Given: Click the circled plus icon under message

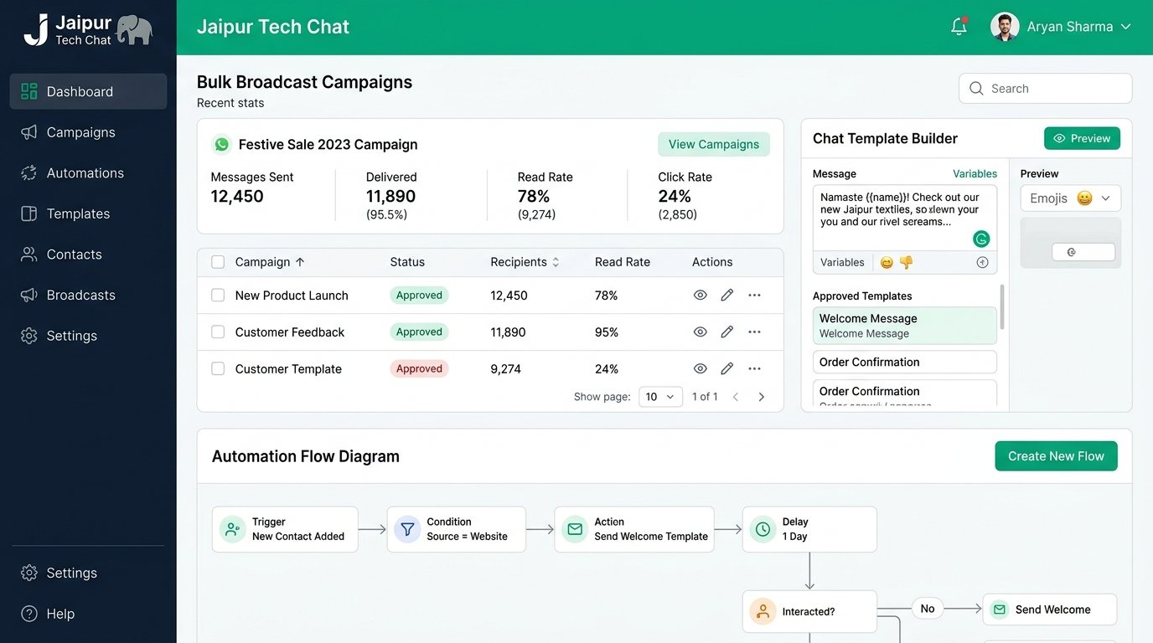Looking at the screenshot, I should tap(983, 263).
